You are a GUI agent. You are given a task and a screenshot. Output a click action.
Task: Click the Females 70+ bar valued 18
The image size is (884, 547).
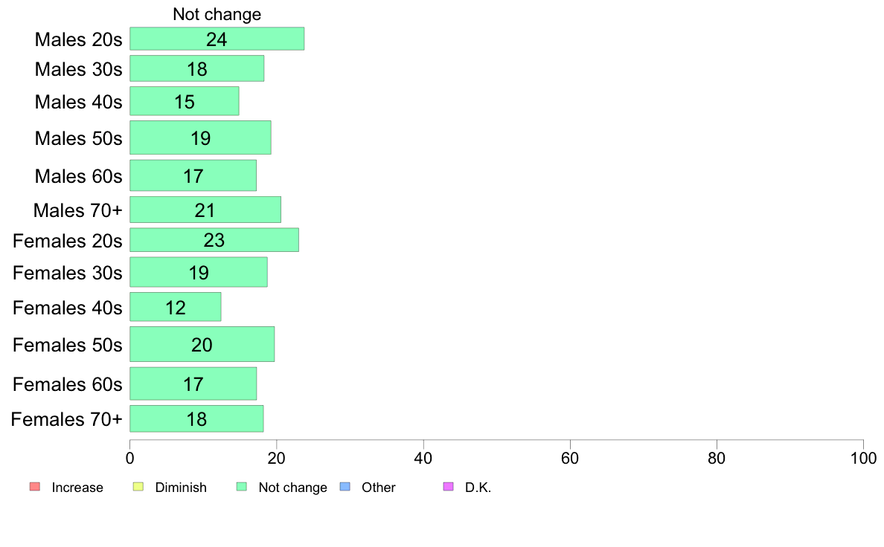coord(196,418)
